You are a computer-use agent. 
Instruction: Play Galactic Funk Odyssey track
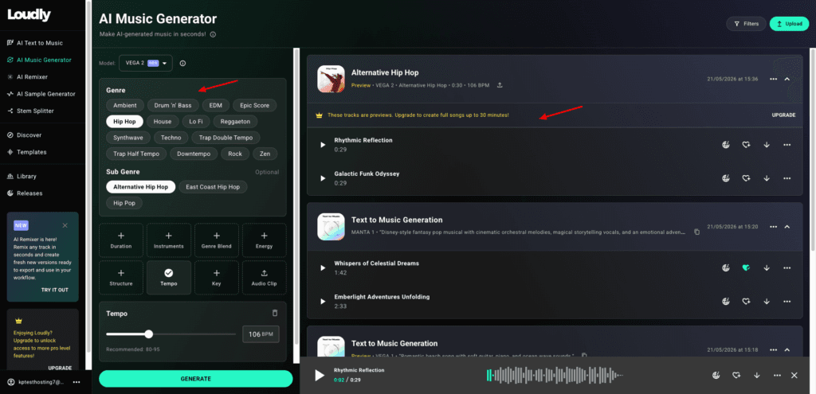(x=323, y=178)
